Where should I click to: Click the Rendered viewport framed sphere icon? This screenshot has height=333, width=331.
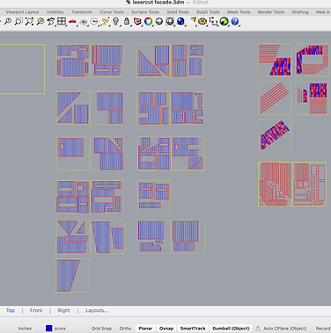(170, 21)
